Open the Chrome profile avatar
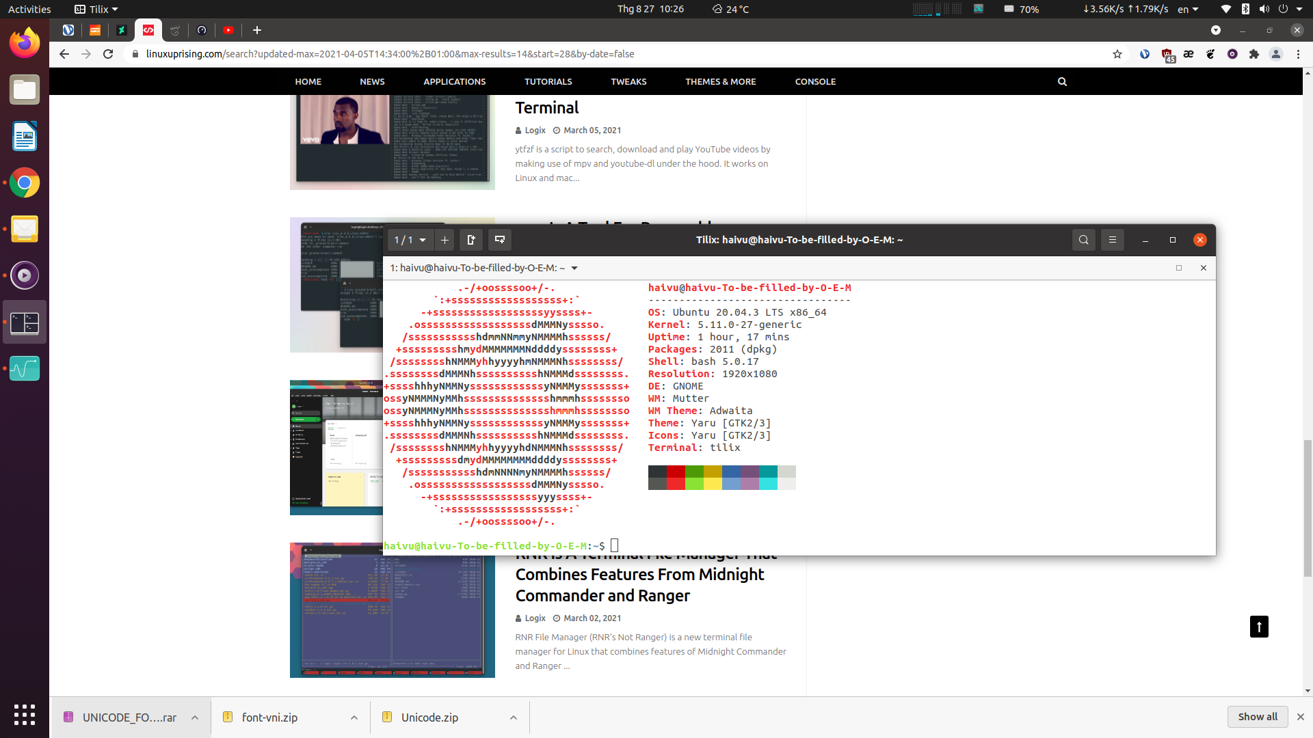1313x738 pixels. tap(1276, 54)
